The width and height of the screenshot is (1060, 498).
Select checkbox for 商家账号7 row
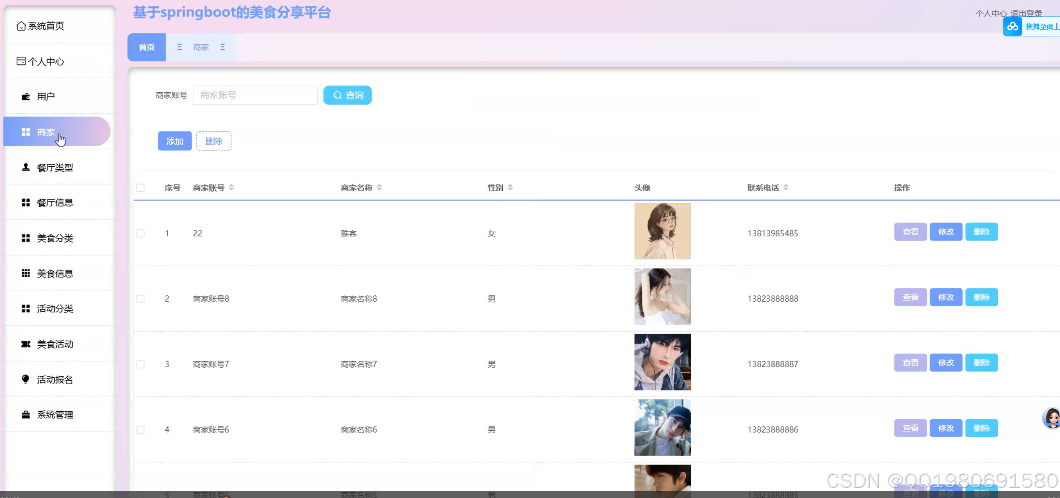tap(141, 364)
